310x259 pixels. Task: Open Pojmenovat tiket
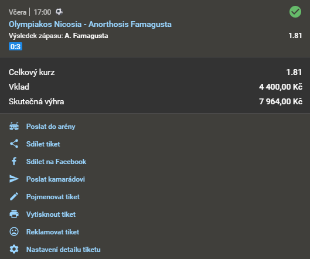click(x=53, y=197)
